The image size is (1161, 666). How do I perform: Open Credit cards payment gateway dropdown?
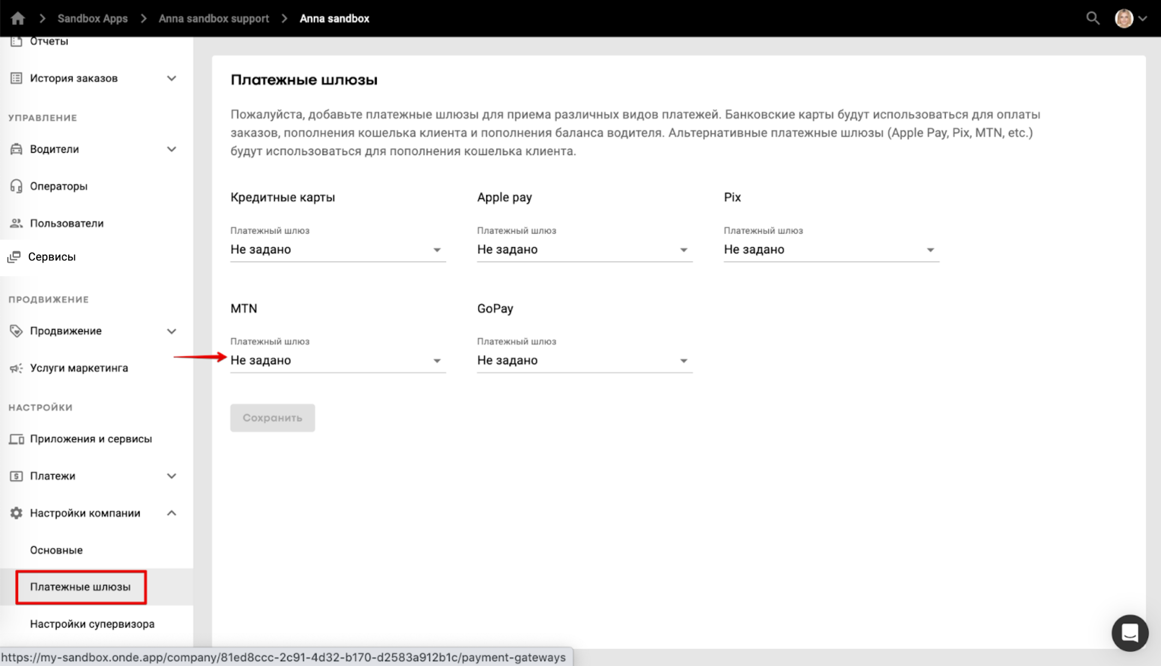coord(337,249)
